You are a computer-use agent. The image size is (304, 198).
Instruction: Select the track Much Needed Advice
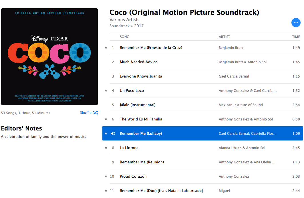[138, 62]
